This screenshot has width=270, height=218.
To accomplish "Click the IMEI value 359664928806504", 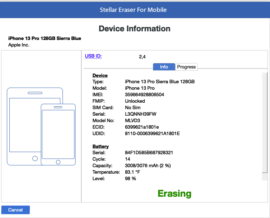I will [145, 94].
